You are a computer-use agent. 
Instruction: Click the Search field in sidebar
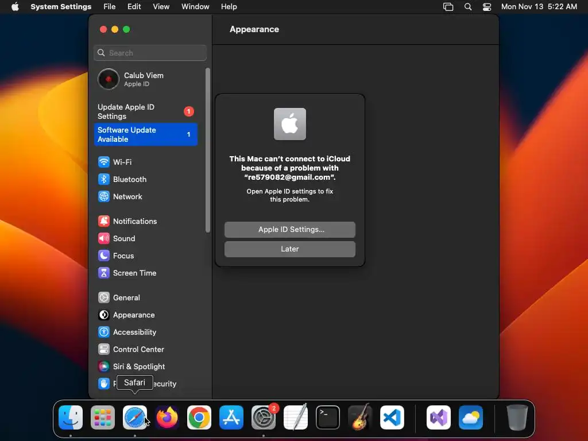tap(150, 53)
